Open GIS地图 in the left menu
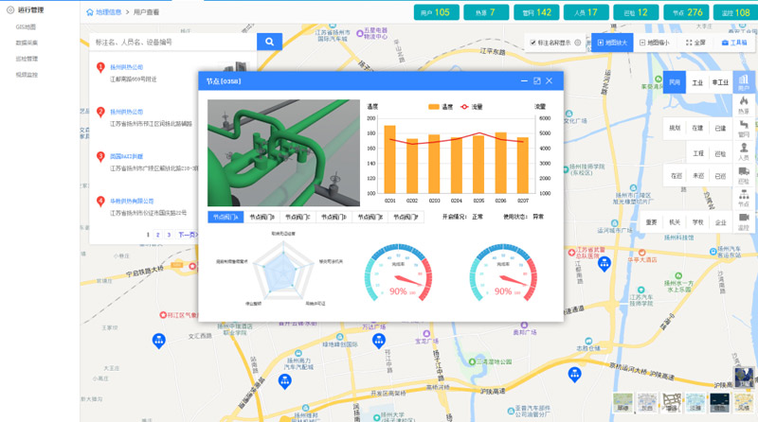Viewport: 758px width, 422px height. (x=27, y=27)
